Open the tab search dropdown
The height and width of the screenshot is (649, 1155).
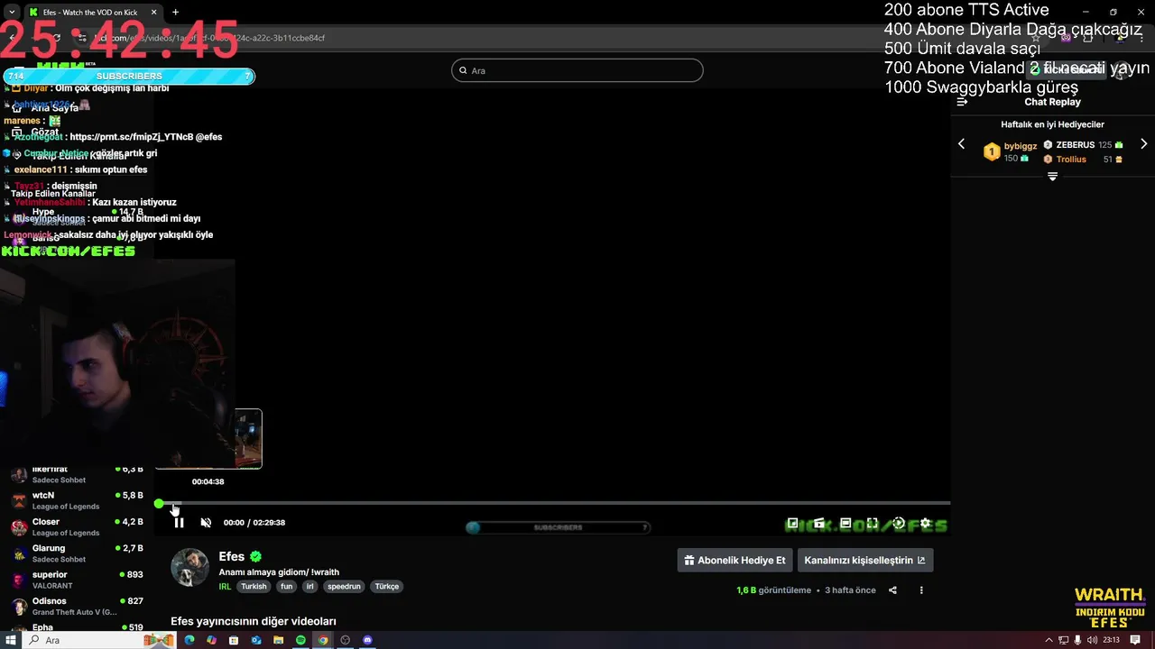[x=10, y=12]
